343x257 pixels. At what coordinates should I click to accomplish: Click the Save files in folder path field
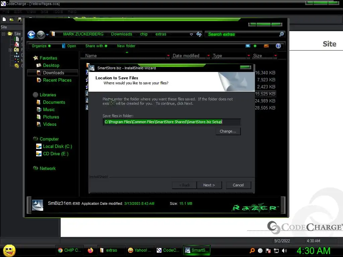[x=172, y=122]
